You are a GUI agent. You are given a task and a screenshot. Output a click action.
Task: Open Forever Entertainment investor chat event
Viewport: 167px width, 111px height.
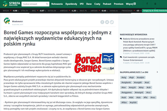point(139,59)
